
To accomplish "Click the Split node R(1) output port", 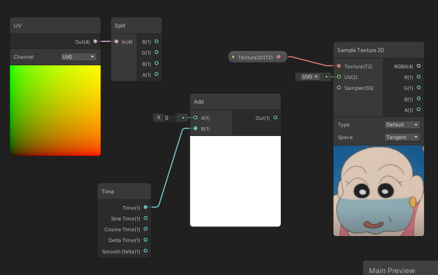I will click(157, 41).
